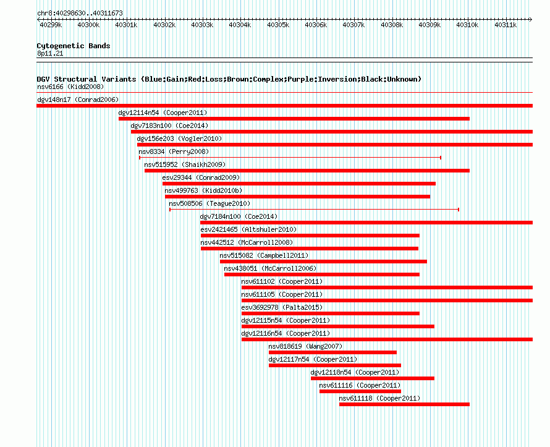Open the dgv12118n54 (Cooper2011) label
550x447 pixels.
355,372
